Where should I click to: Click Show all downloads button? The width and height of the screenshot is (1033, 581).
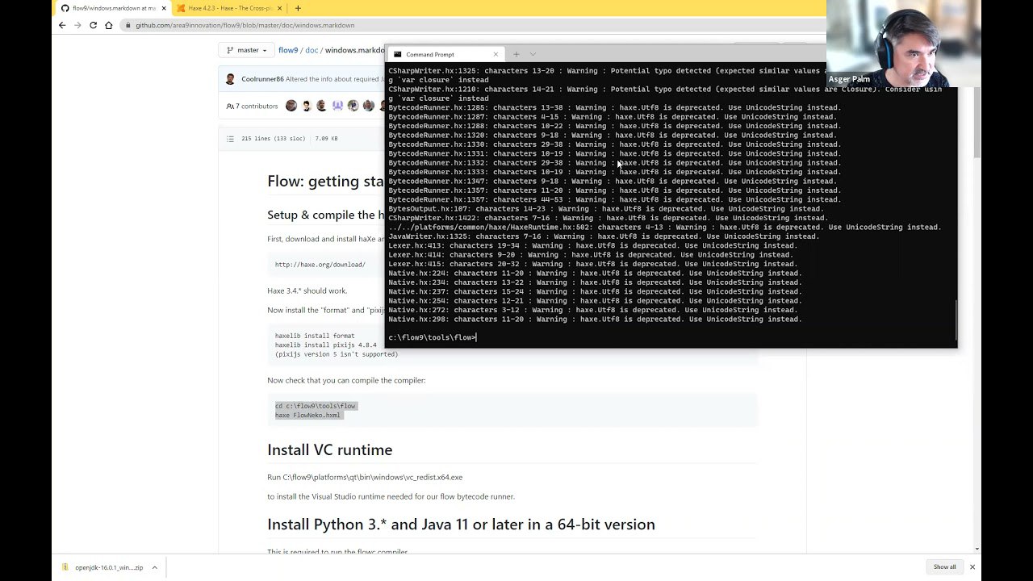944,567
